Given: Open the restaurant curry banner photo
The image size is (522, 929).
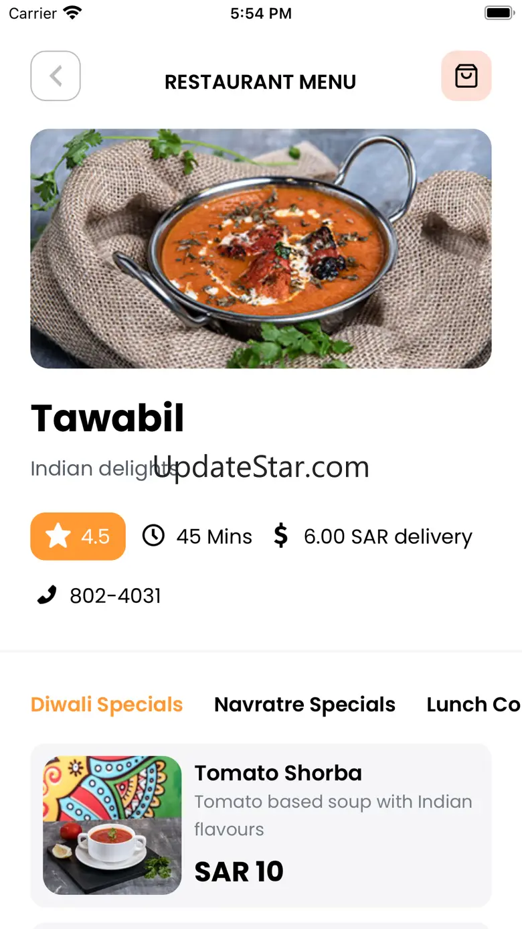Looking at the screenshot, I should [x=261, y=248].
